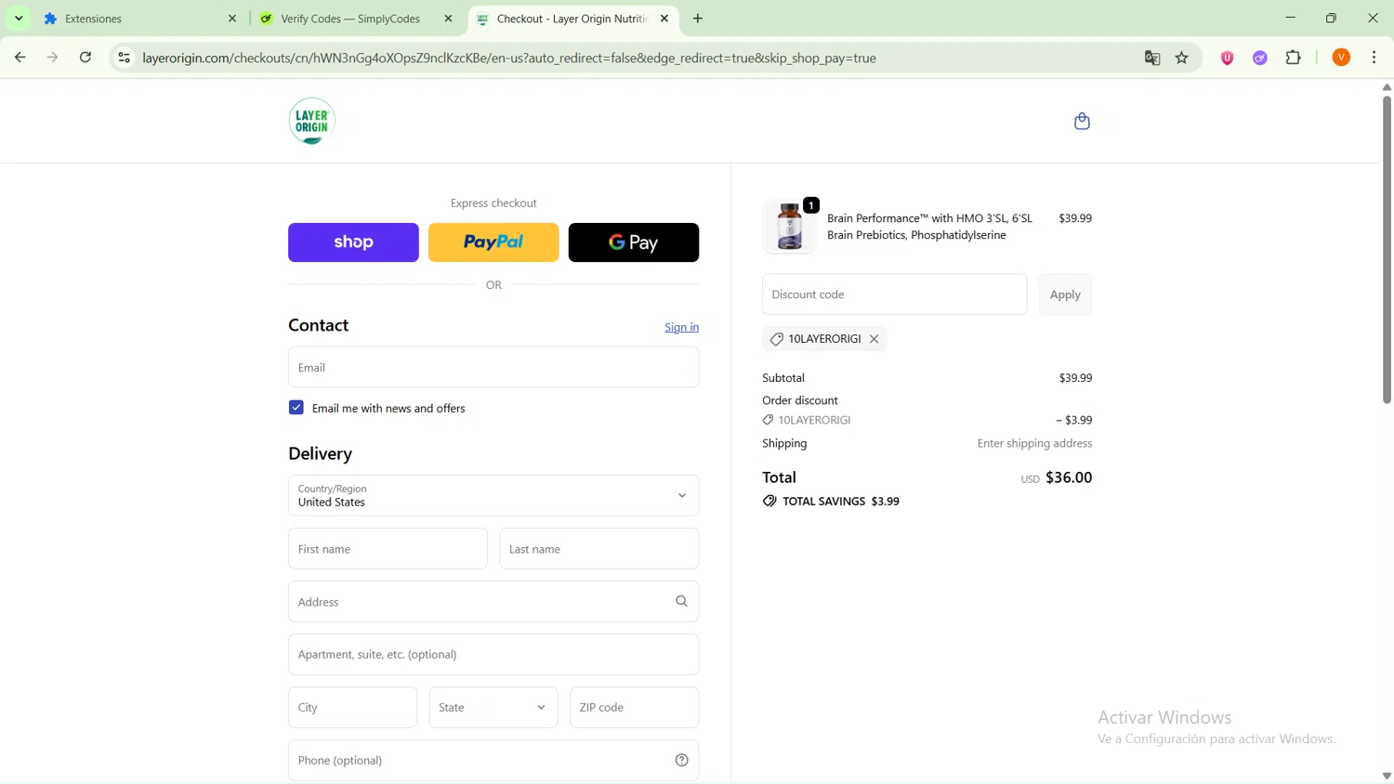Open the purple round extension icon
This screenshot has width=1394, height=784.
click(x=1260, y=58)
